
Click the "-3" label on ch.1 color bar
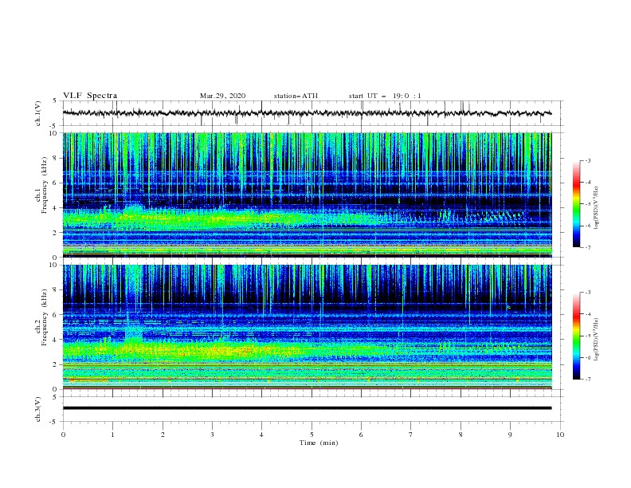click(x=588, y=160)
